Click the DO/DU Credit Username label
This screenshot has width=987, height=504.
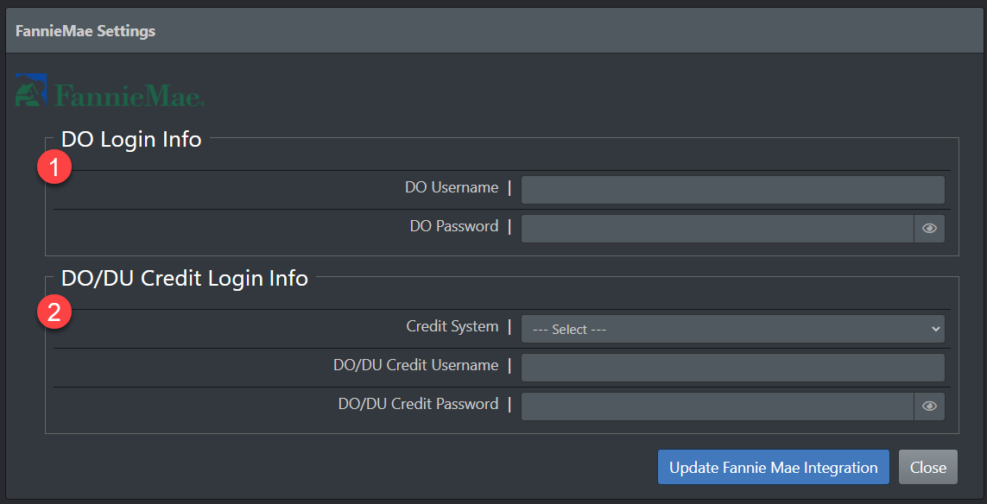[415, 365]
